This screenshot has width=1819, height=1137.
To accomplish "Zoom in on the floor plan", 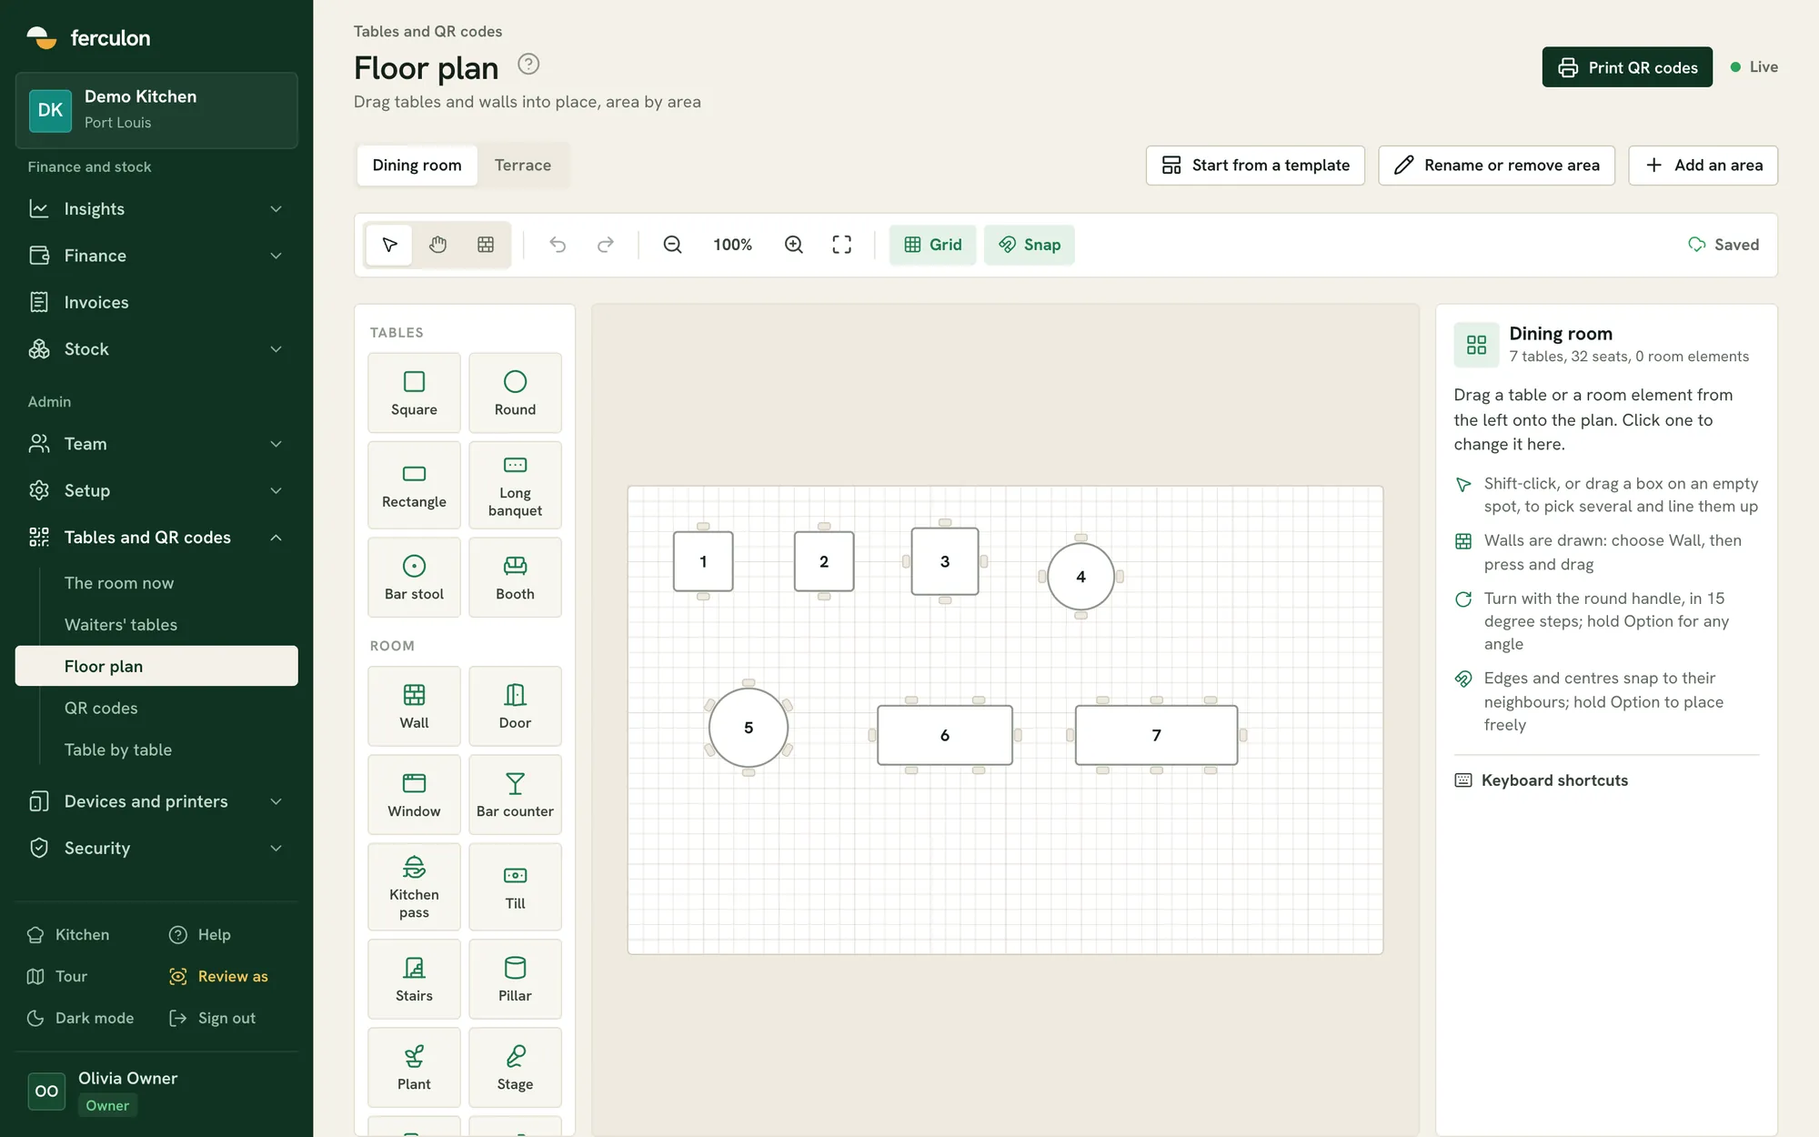I will pos(794,245).
